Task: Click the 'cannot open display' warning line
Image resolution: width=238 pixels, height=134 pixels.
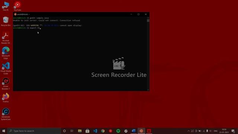Action: pos(48,25)
